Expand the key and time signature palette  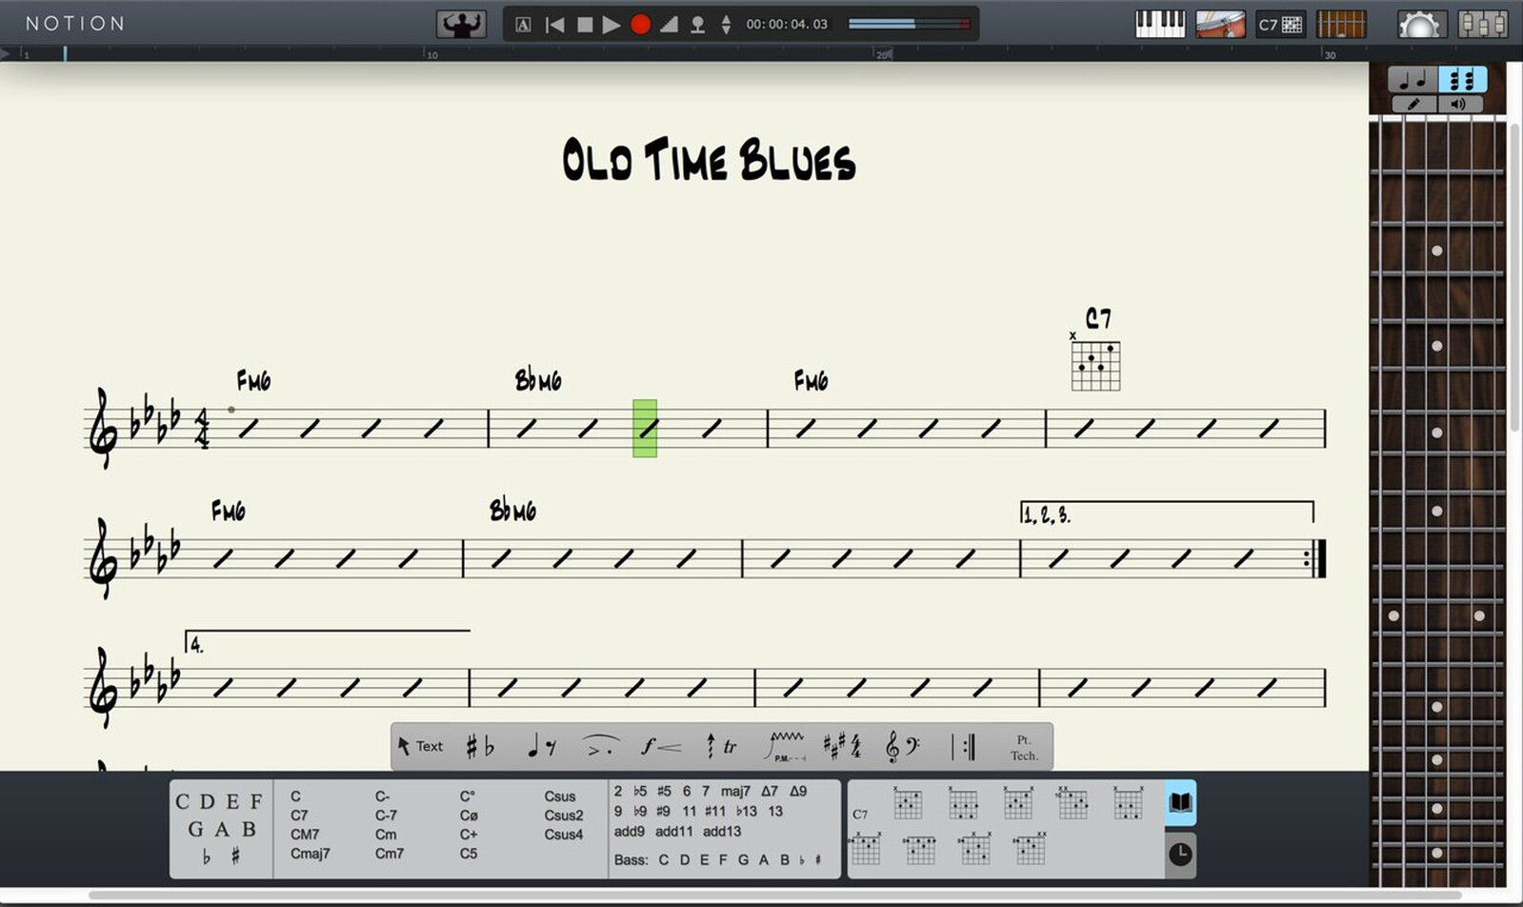tap(842, 746)
